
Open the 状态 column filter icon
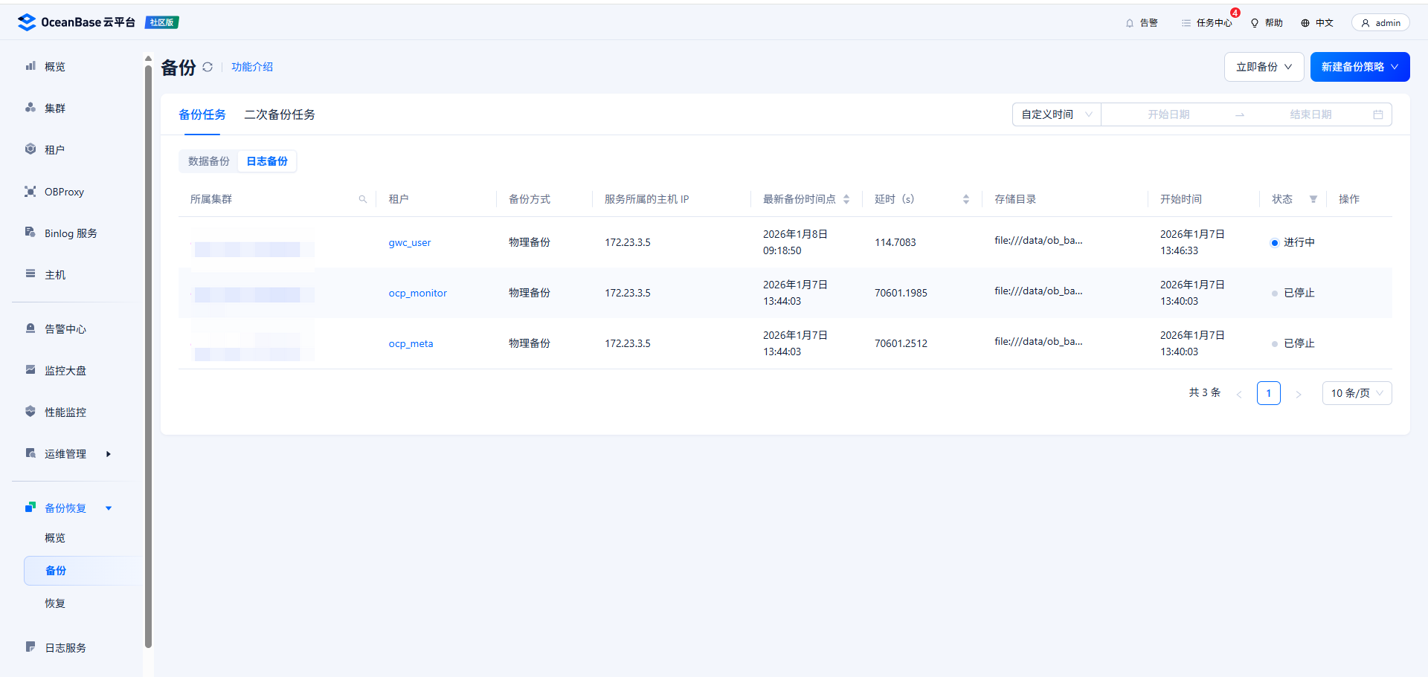point(1313,199)
